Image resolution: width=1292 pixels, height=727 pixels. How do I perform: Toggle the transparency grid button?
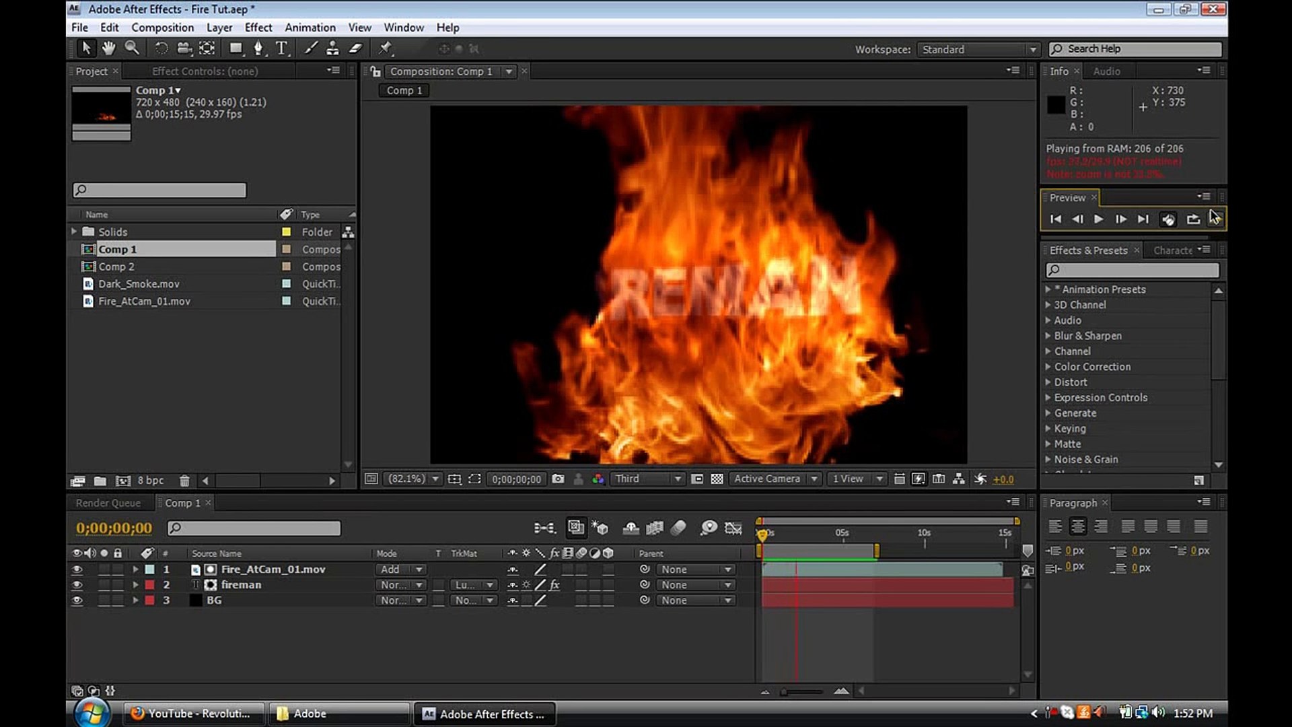point(717,479)
